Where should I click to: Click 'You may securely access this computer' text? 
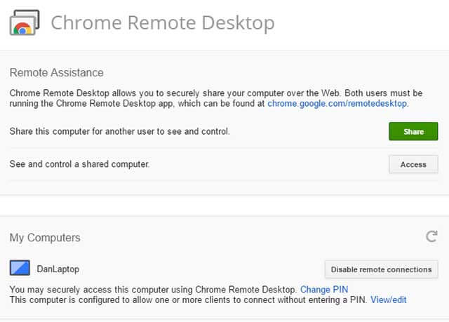pyautogui.click(x=153, y=290)
